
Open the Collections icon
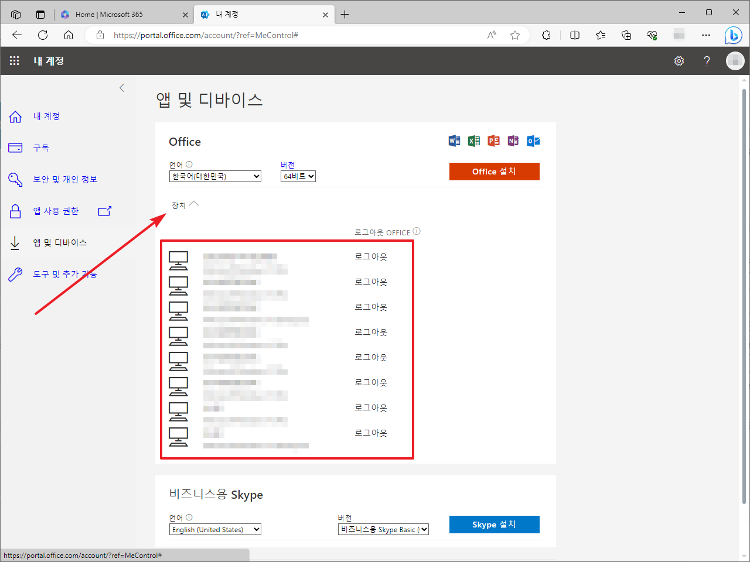[x=626, y=35]
